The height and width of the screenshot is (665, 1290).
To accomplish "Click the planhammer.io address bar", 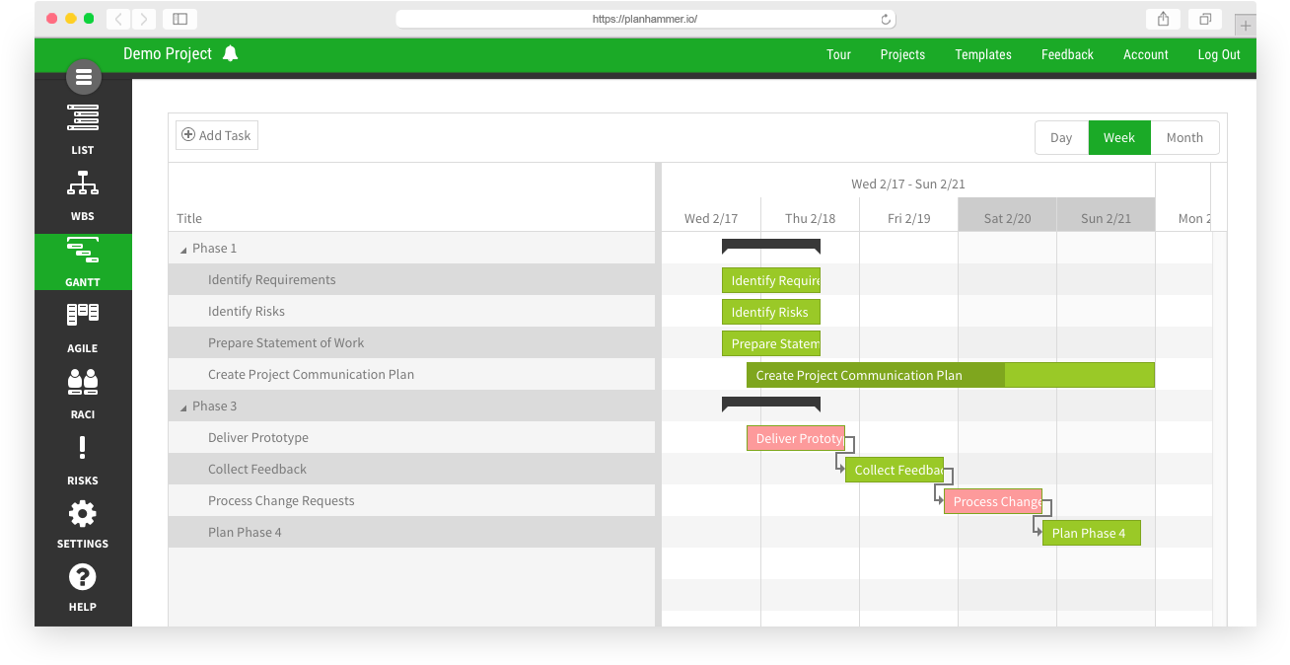I will (x=645, y=19).
